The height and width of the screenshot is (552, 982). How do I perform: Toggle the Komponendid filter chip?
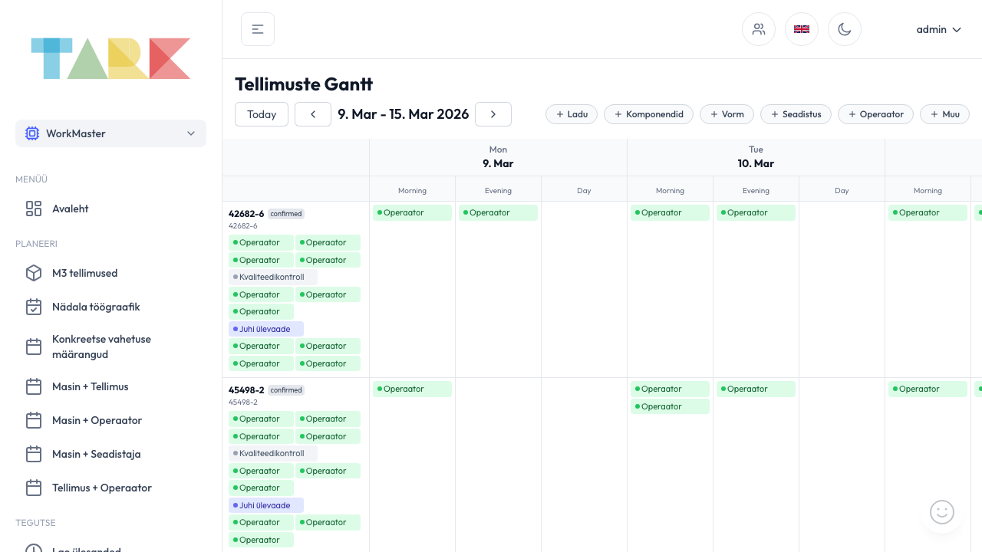tap(648, 113)
